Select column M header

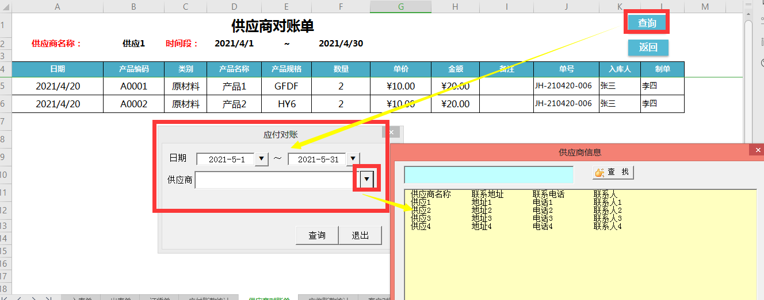(705, 6)
